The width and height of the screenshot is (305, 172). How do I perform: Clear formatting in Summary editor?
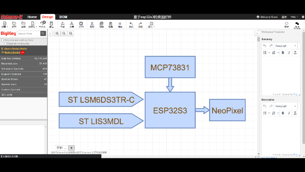pyautogui.click(x=295, y=53)
